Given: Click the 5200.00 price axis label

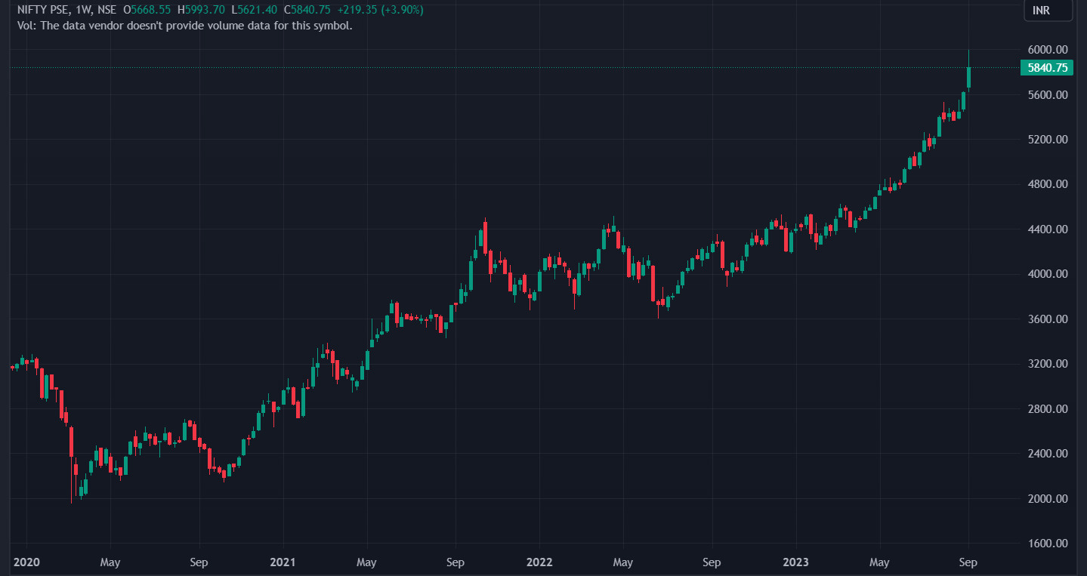Looking at the screenshot, I should point(1046,140).
